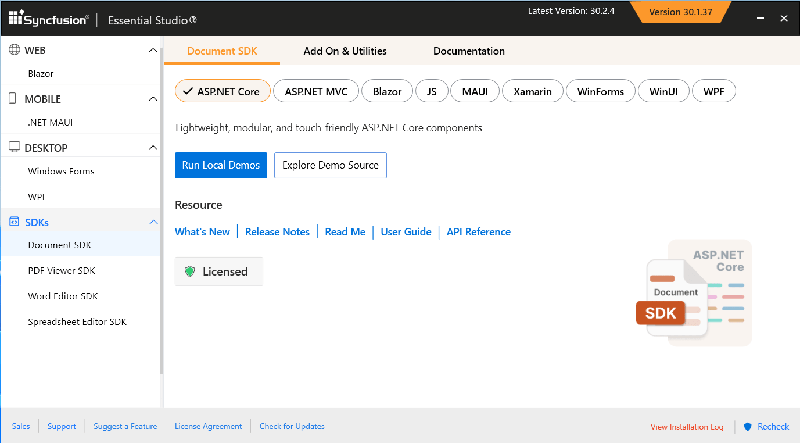Click the Syncfusion logo icon
The image size is (800, 443).
click(15, 17)
